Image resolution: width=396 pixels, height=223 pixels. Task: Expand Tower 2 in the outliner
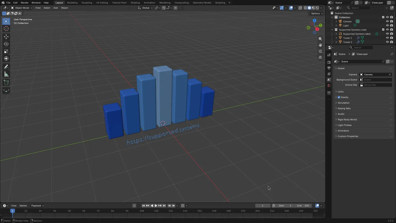tap(336, 42)
